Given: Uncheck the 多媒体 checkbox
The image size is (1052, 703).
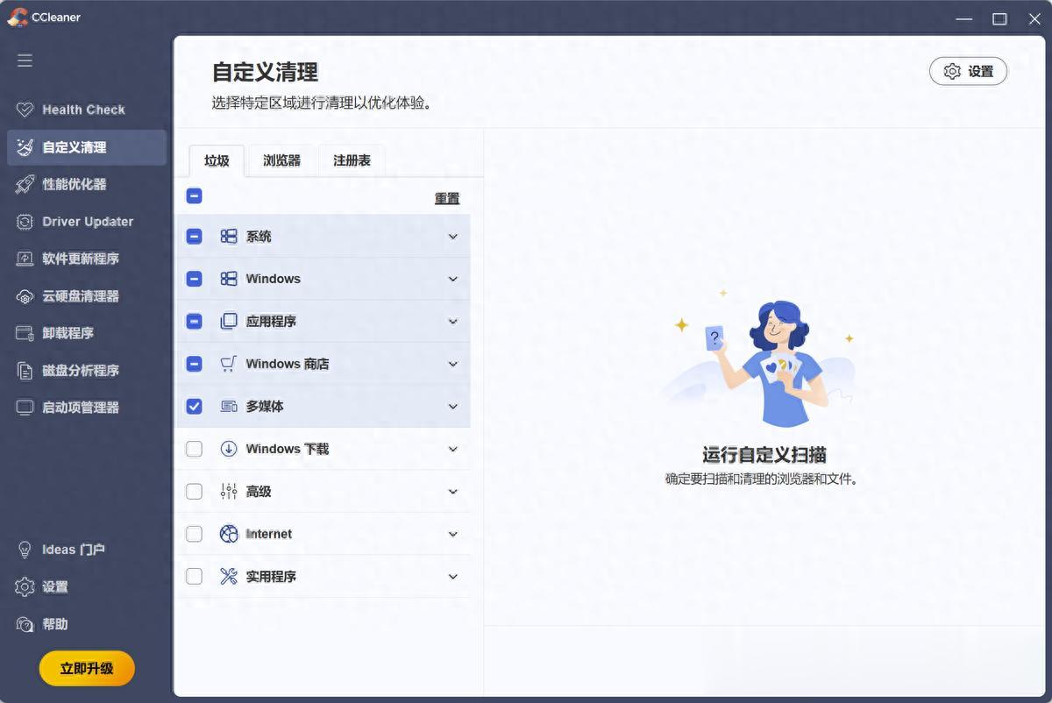Looking at the screenshot, I should tap(195, 406).
